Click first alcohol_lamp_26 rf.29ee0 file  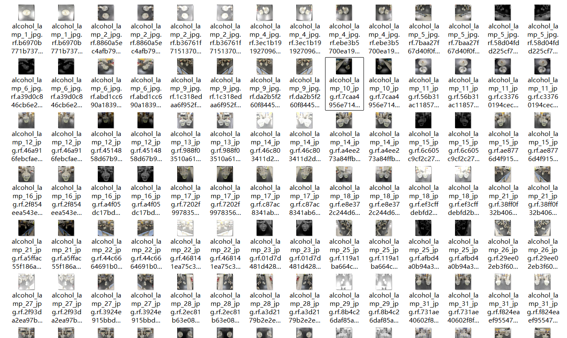[503, 245]
